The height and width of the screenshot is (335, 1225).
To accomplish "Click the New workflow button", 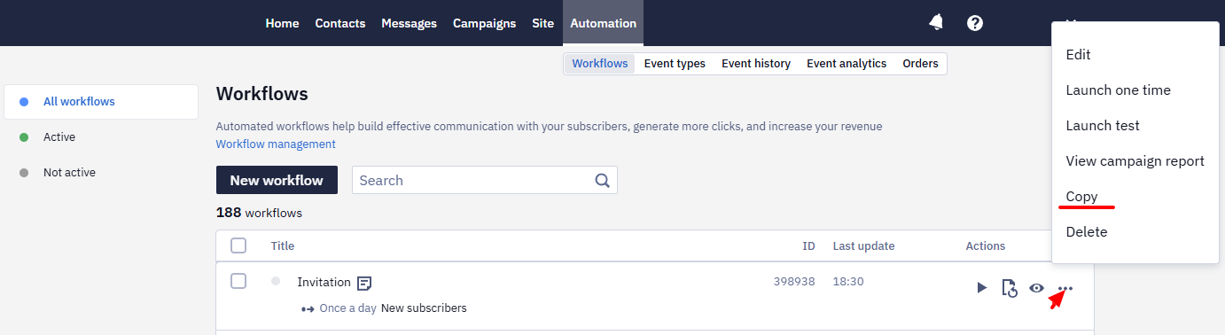I will pos(277,180).
